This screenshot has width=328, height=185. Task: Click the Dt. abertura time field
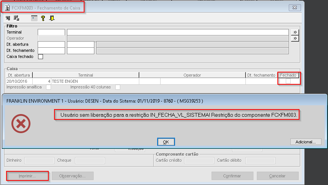click(x=81, y=45)
